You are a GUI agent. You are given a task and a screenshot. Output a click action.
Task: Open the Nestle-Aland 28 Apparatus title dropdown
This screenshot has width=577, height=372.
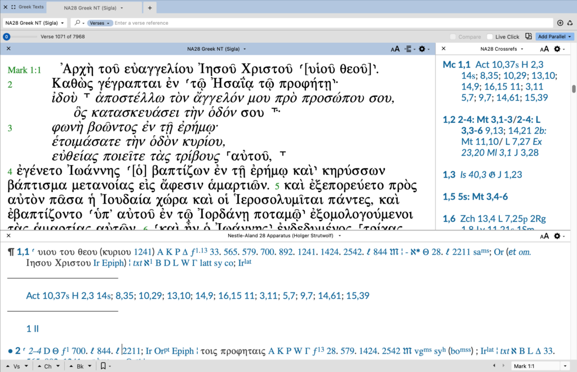340,236
